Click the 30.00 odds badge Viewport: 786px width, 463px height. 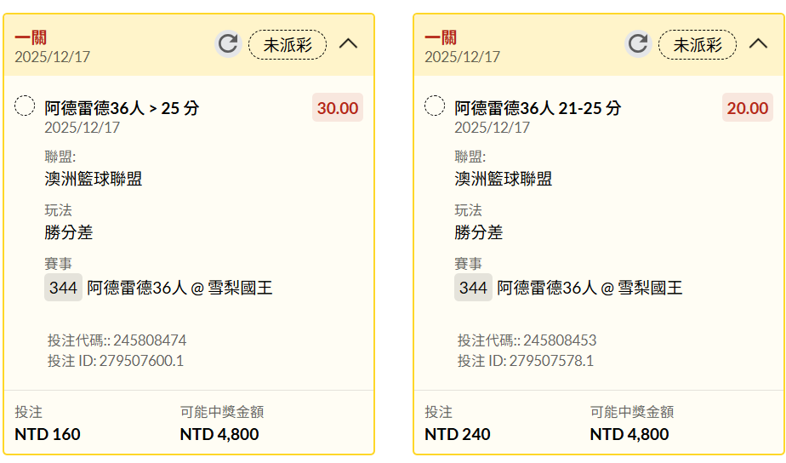click(x=338, y=108)
